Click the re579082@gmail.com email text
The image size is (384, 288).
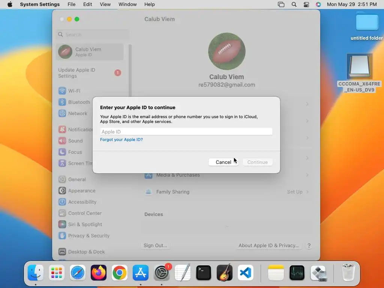227,85
